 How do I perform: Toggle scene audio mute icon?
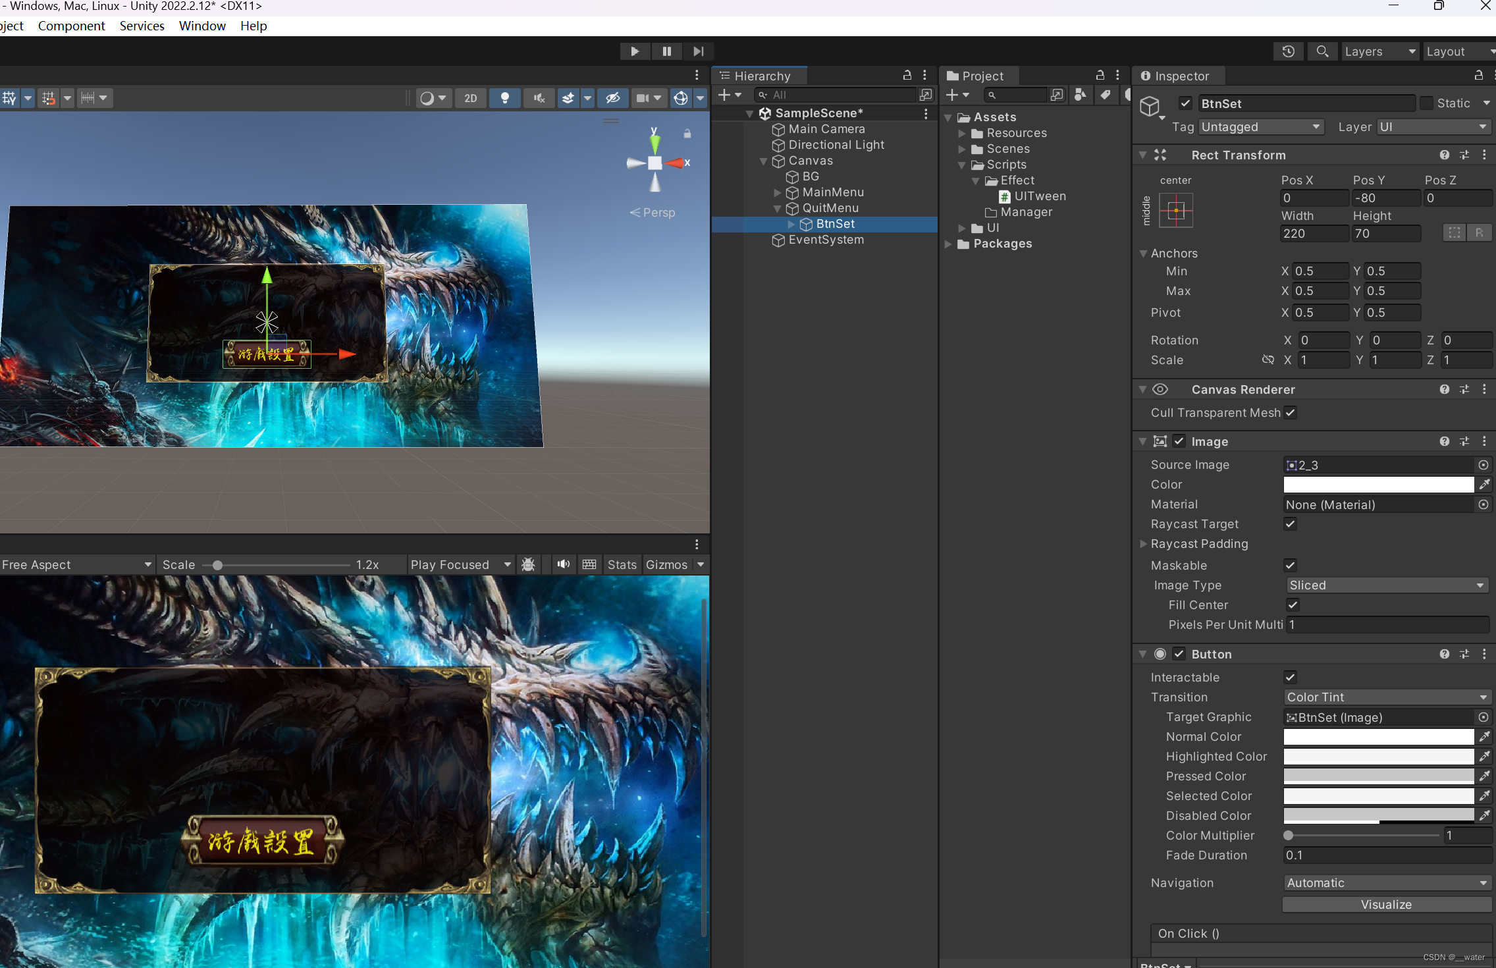tap(539, 98)
